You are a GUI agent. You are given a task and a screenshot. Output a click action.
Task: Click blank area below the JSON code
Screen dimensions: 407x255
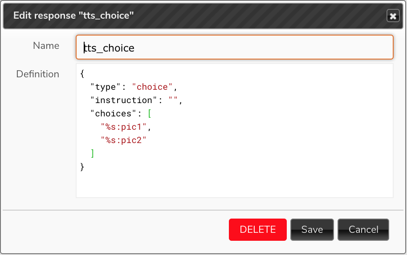click(x=235, y=185)
